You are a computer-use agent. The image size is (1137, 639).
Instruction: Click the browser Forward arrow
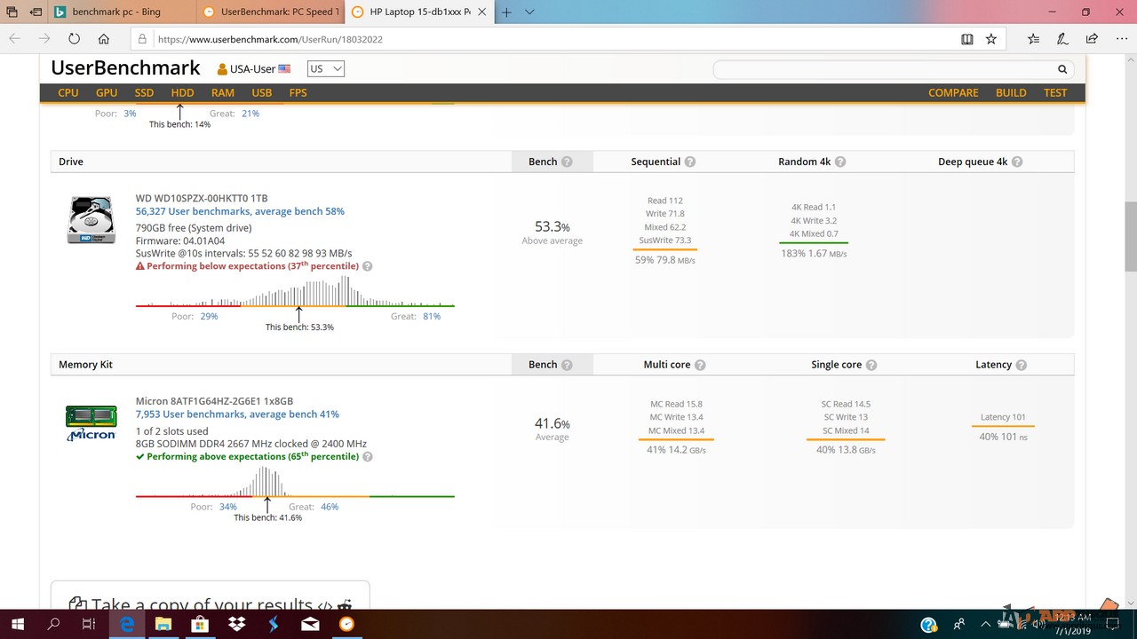(44, 39)
